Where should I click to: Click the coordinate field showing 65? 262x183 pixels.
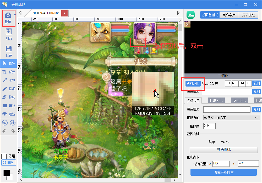coord(235,83)
